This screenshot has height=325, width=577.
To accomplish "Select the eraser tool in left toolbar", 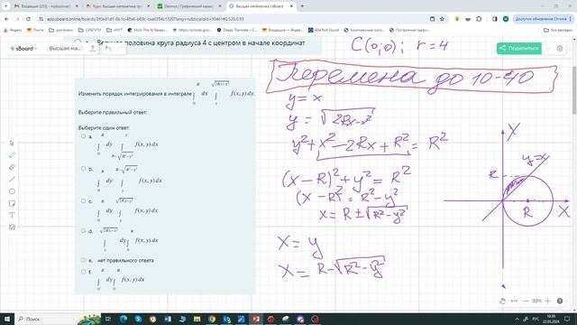I will tap(12, 167).
